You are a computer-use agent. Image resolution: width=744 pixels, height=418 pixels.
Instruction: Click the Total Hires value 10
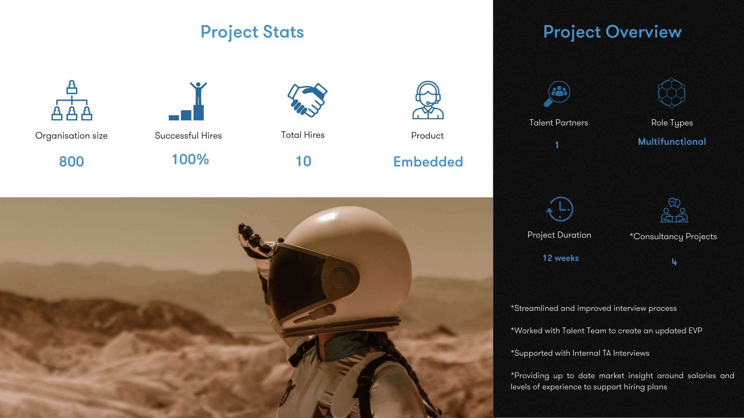click(303, 161)
